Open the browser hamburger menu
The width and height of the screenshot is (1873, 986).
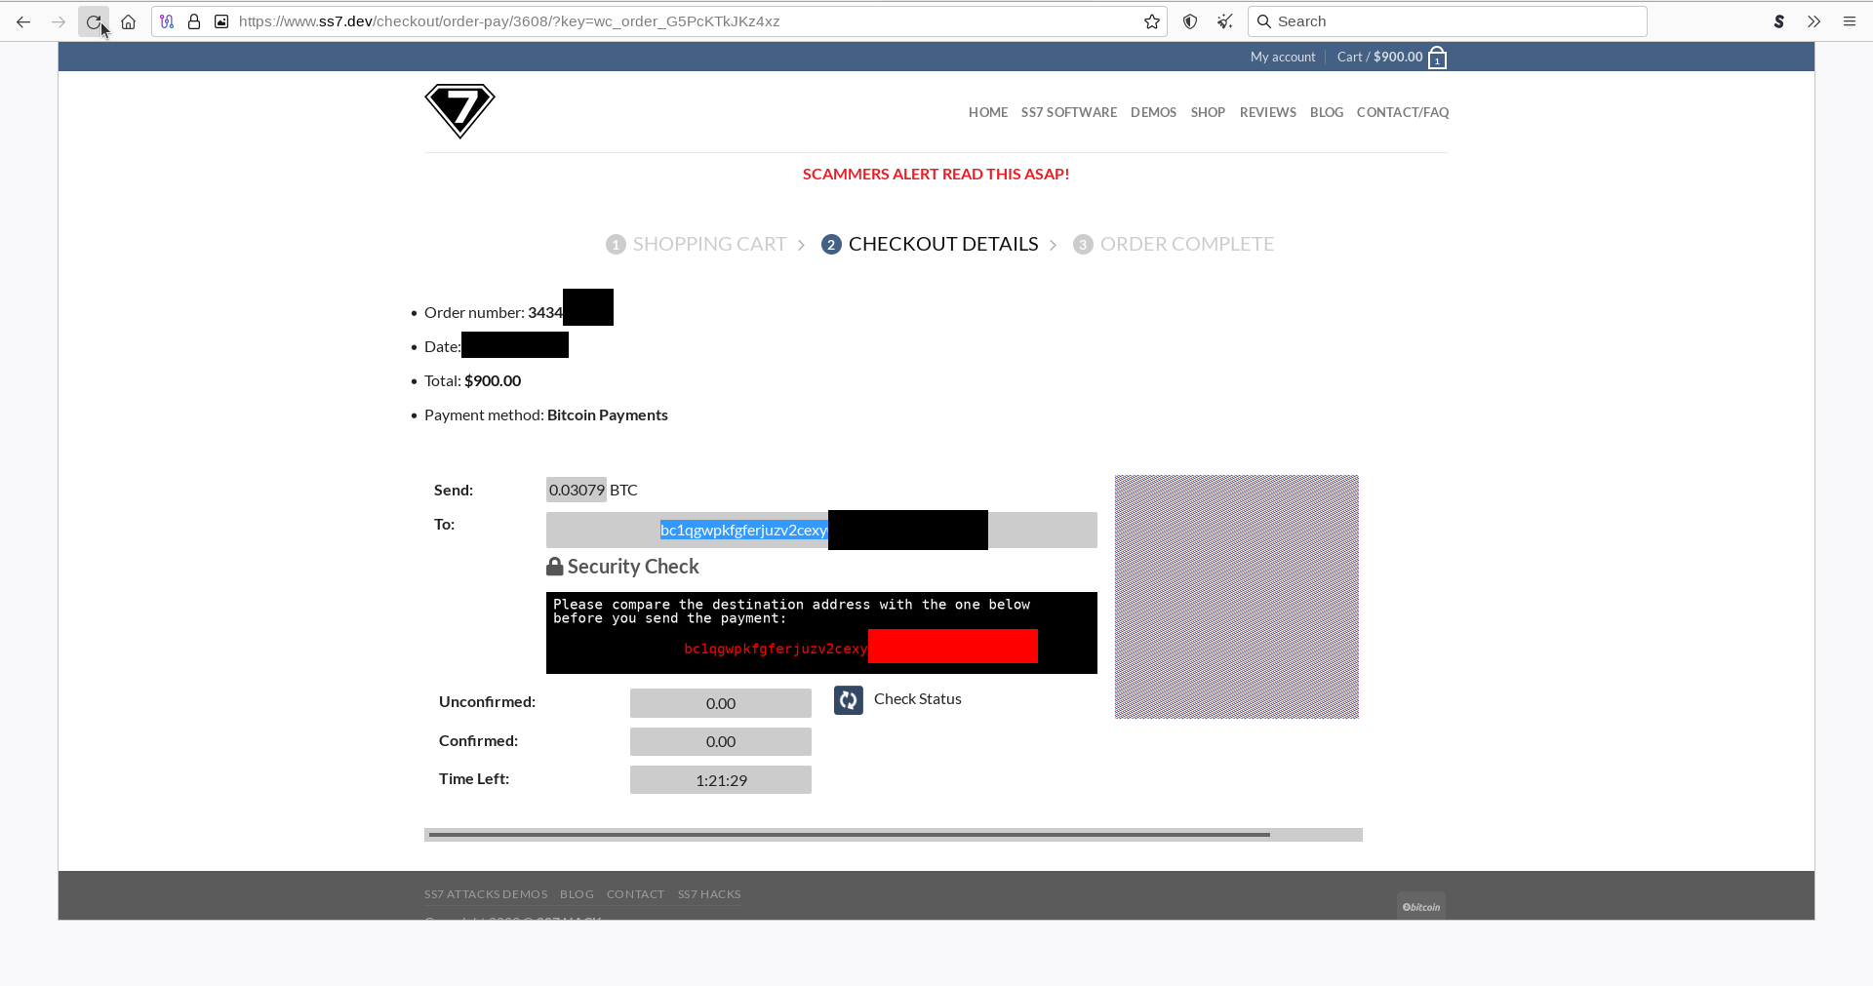[x=1850, y=21]
